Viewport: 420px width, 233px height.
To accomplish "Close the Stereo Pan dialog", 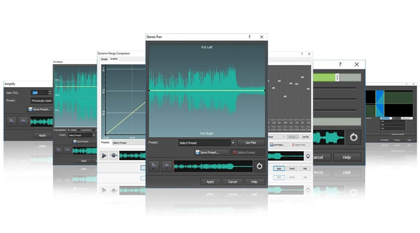I will click(261, 37).
